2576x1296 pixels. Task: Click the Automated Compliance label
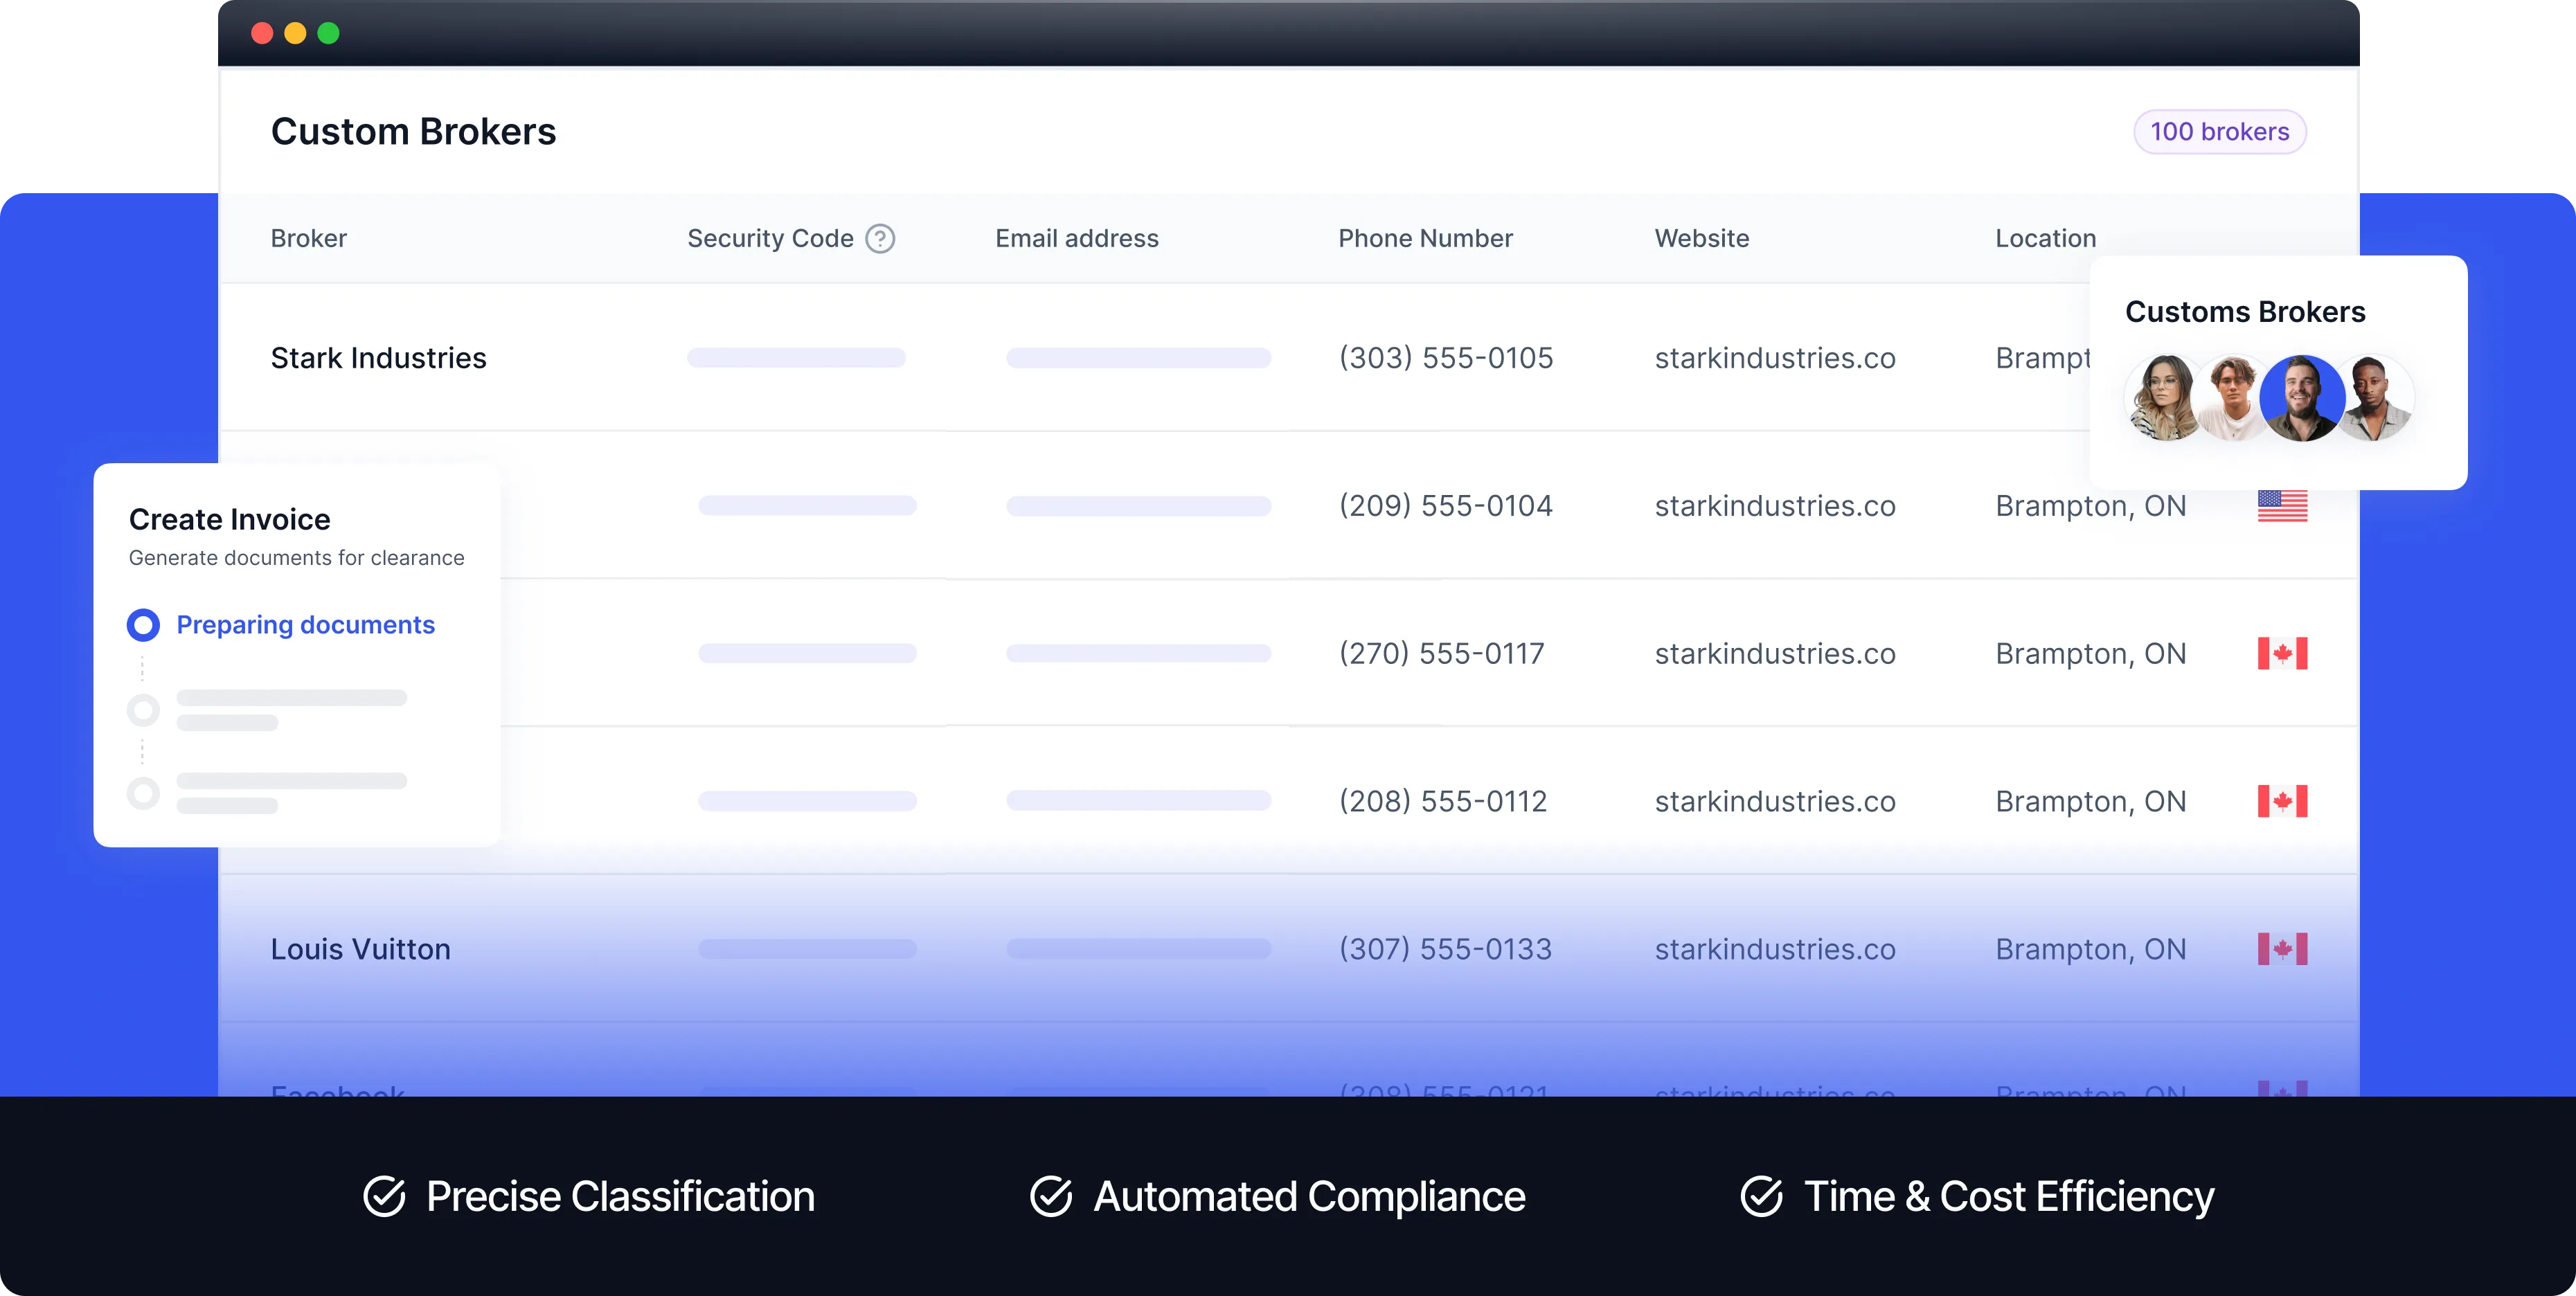(x=1309, y=1196)
